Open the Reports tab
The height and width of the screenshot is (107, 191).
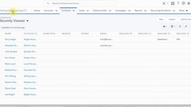[138, 11]
